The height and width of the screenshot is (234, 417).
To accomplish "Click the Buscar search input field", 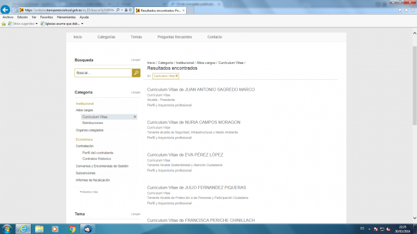I will coord(103,73).
